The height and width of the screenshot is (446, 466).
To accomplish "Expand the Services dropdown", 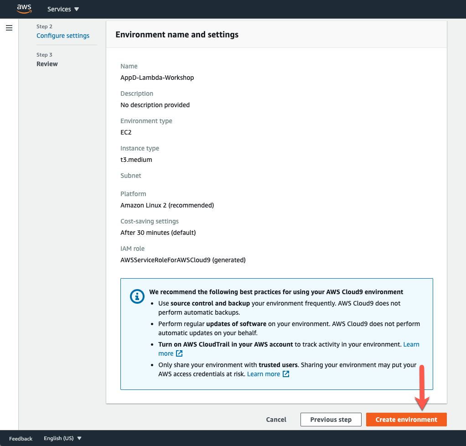I will pos(63,9).
